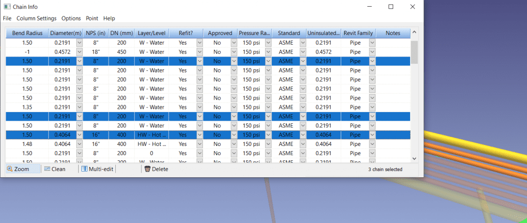This screenshot has width=527, height=223.
Task: Open Standard dropdown in 1.48 bend radius row
Action: [302, 144]
